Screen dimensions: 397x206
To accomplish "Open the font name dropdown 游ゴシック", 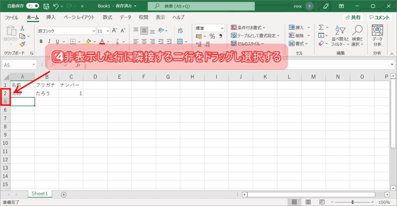I will pos(66,31).
